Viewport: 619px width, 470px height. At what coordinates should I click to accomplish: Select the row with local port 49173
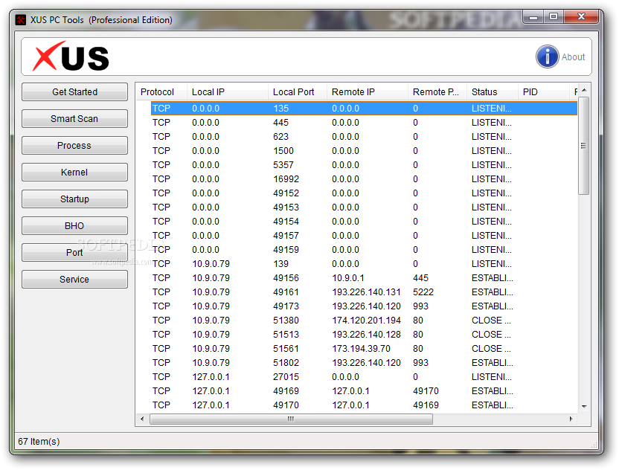coord(364,306)
